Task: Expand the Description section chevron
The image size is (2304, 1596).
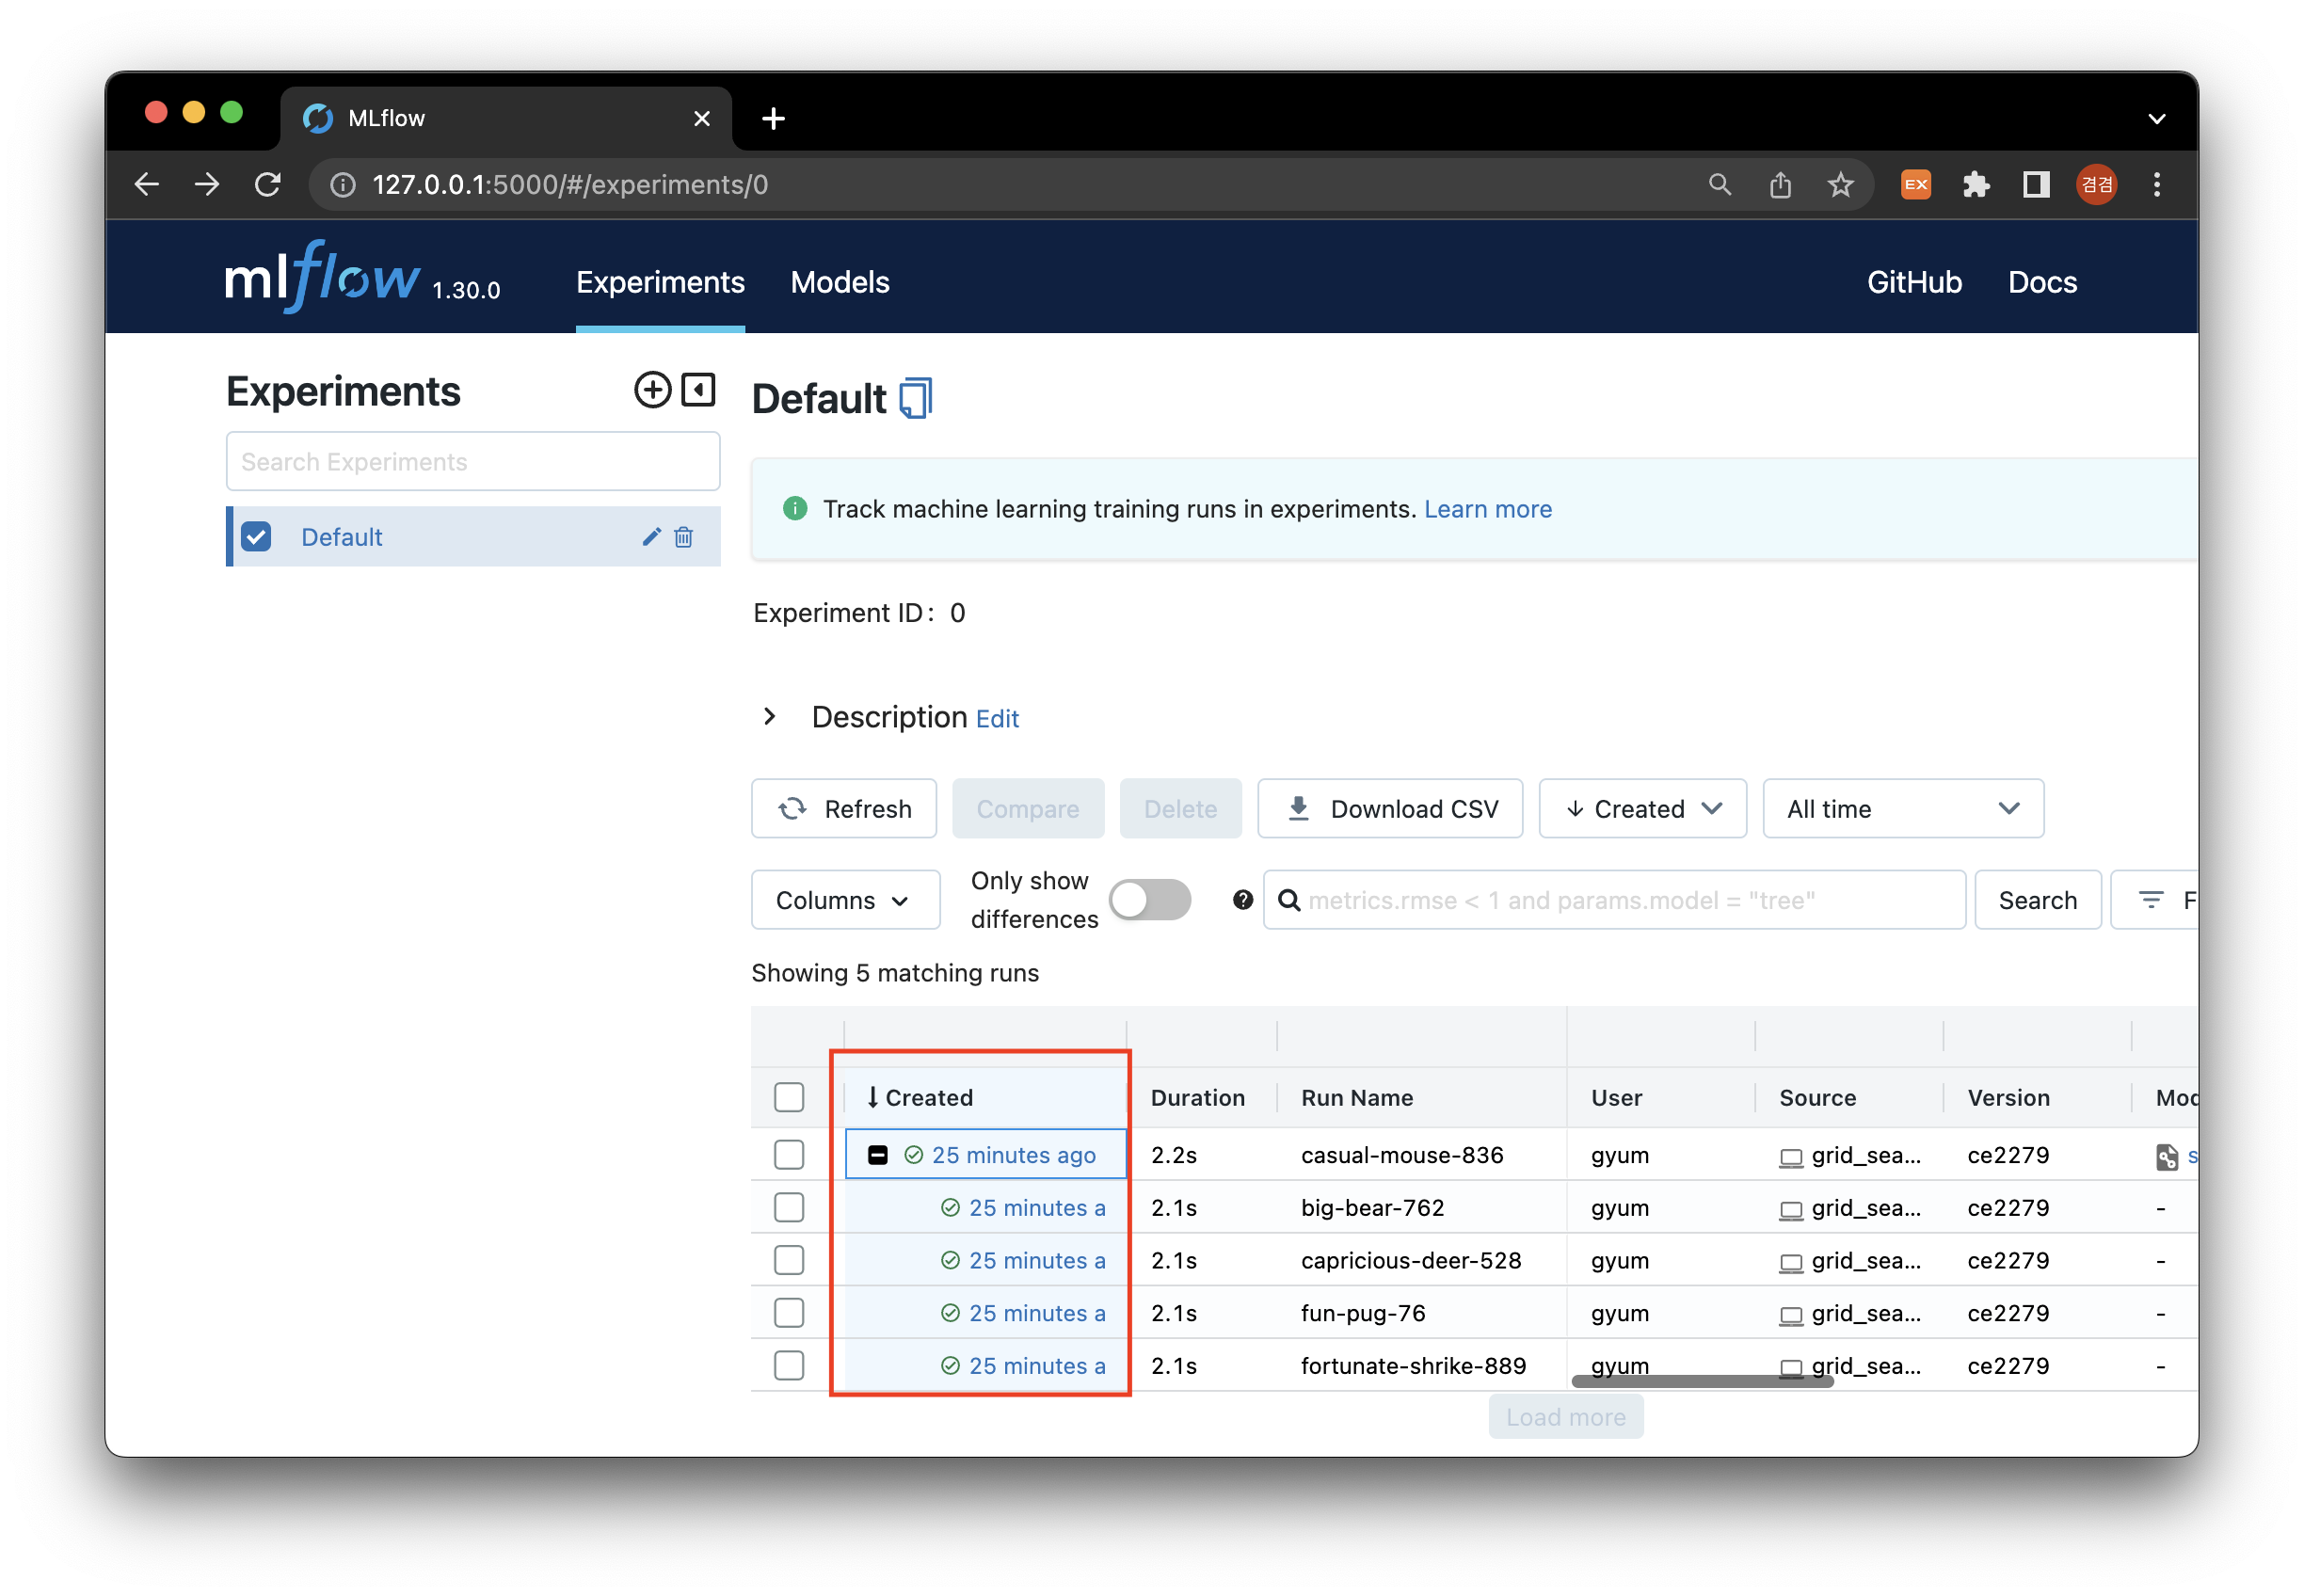Action: click(769, 717)
